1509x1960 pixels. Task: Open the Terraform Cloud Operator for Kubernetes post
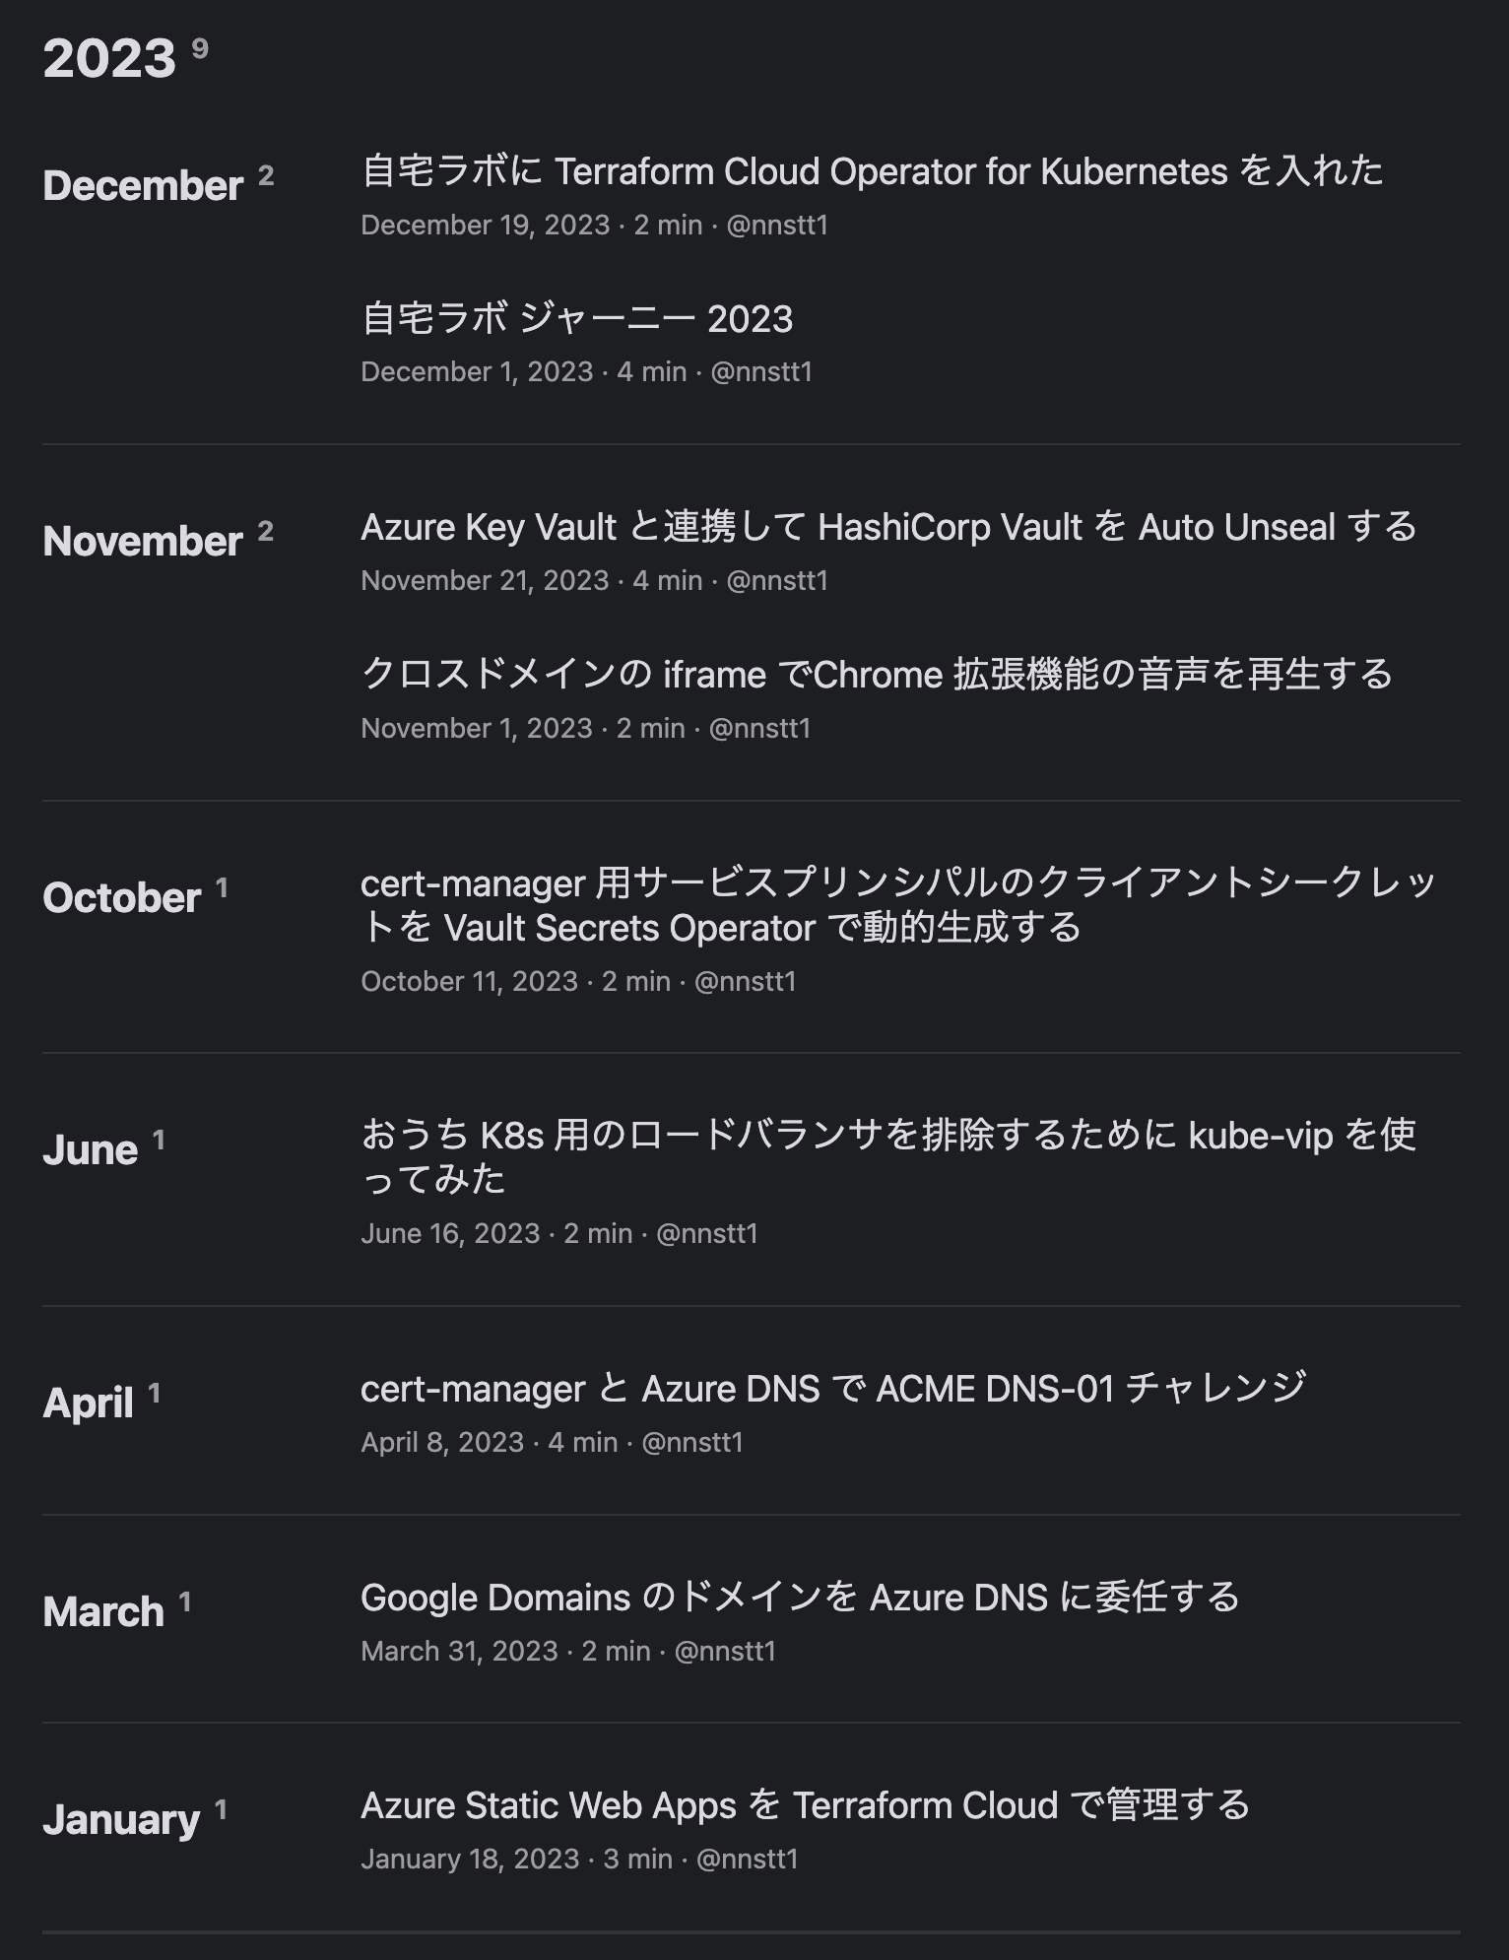tap(872, 171)
